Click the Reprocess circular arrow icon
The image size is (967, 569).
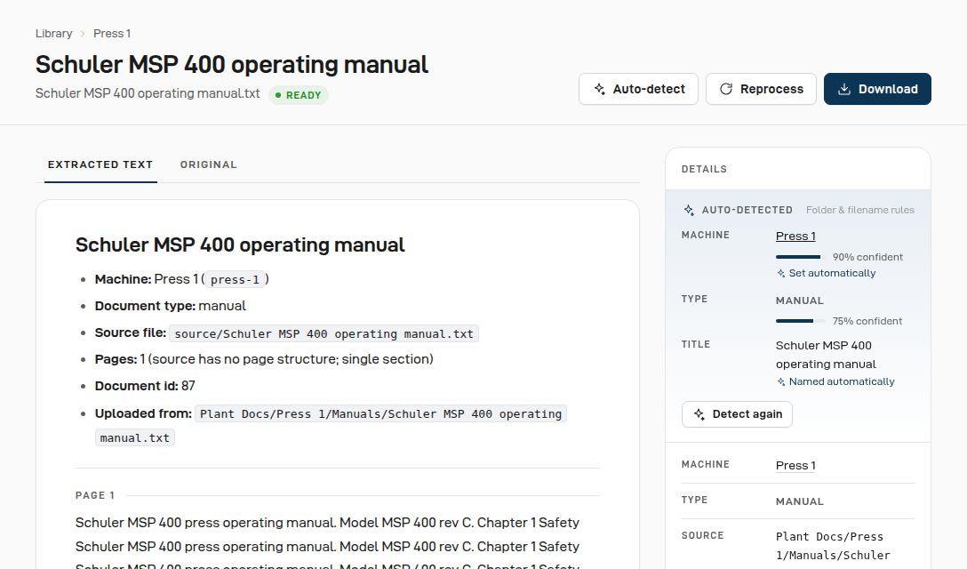(x=726, y=89)
